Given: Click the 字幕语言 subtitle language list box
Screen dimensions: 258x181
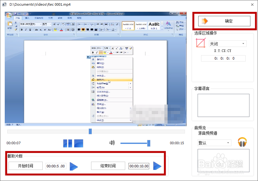Looking at the screenshot, I should 224,105.
